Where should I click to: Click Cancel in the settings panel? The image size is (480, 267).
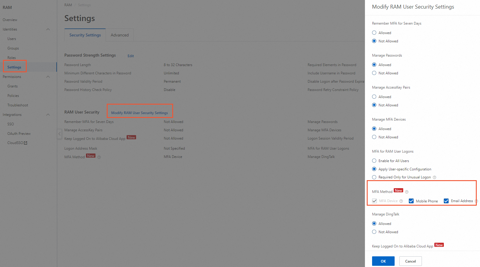(410, 261)
